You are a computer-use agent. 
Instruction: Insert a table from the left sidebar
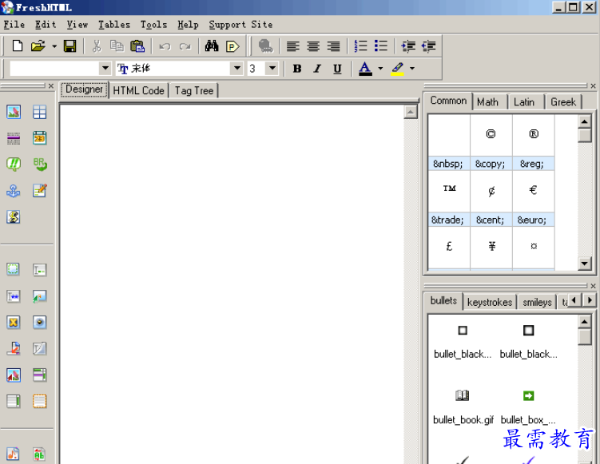click(x=39, y=112)
